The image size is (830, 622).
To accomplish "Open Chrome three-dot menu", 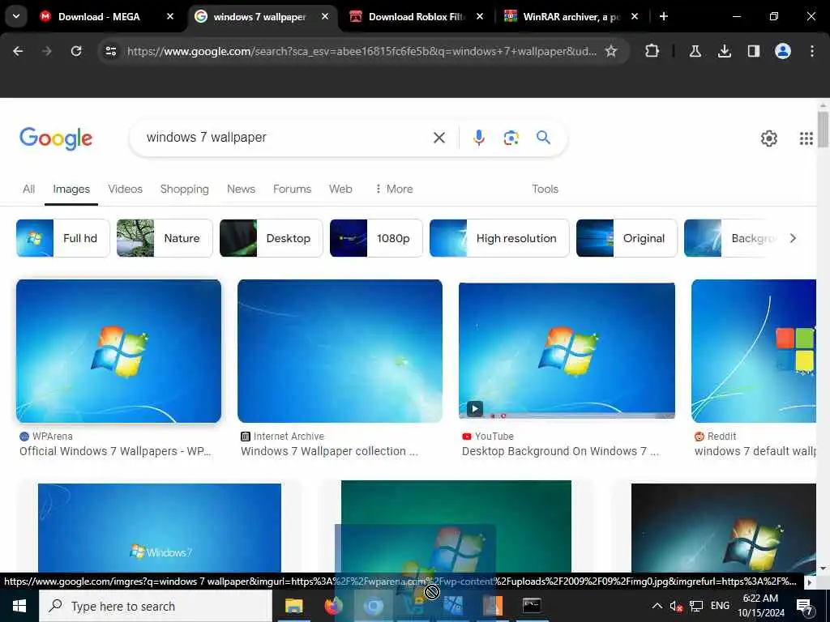I will (x=812, y=51).
